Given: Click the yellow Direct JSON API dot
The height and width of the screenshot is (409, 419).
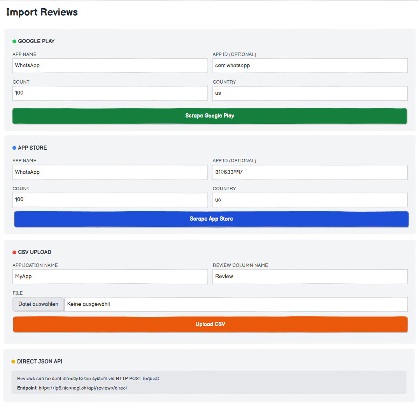Looking at the screenshot, I should (13, 362).
